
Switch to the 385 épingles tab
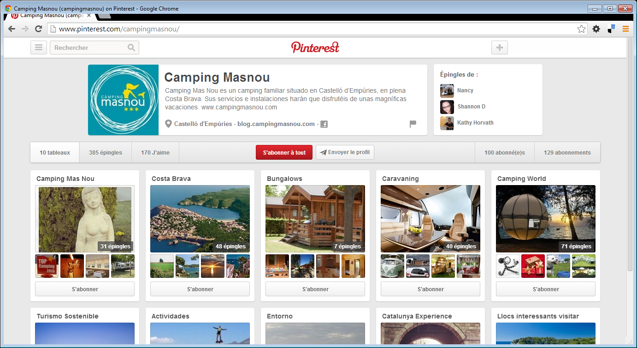click(106, 153)
